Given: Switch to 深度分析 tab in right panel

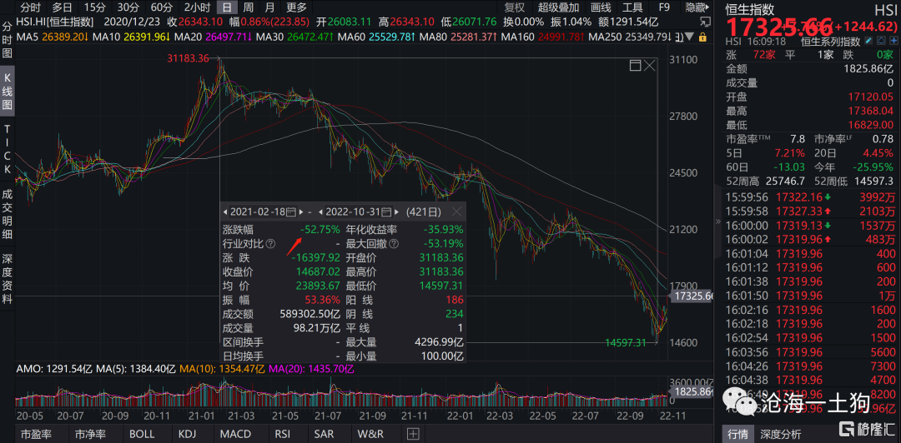Looking at the screenshot, I should (780, 434).
